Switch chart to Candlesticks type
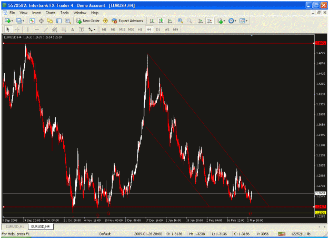The width and height of the screenshot is (329, 238). coord(161,21)
